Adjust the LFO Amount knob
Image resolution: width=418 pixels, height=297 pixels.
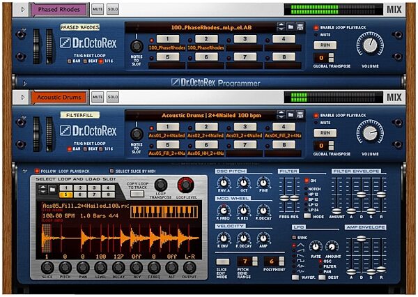332,247
